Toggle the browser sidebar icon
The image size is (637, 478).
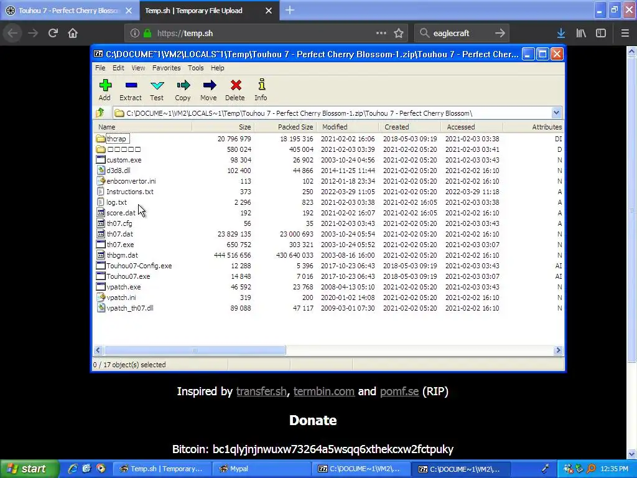(x=601, y=34)
